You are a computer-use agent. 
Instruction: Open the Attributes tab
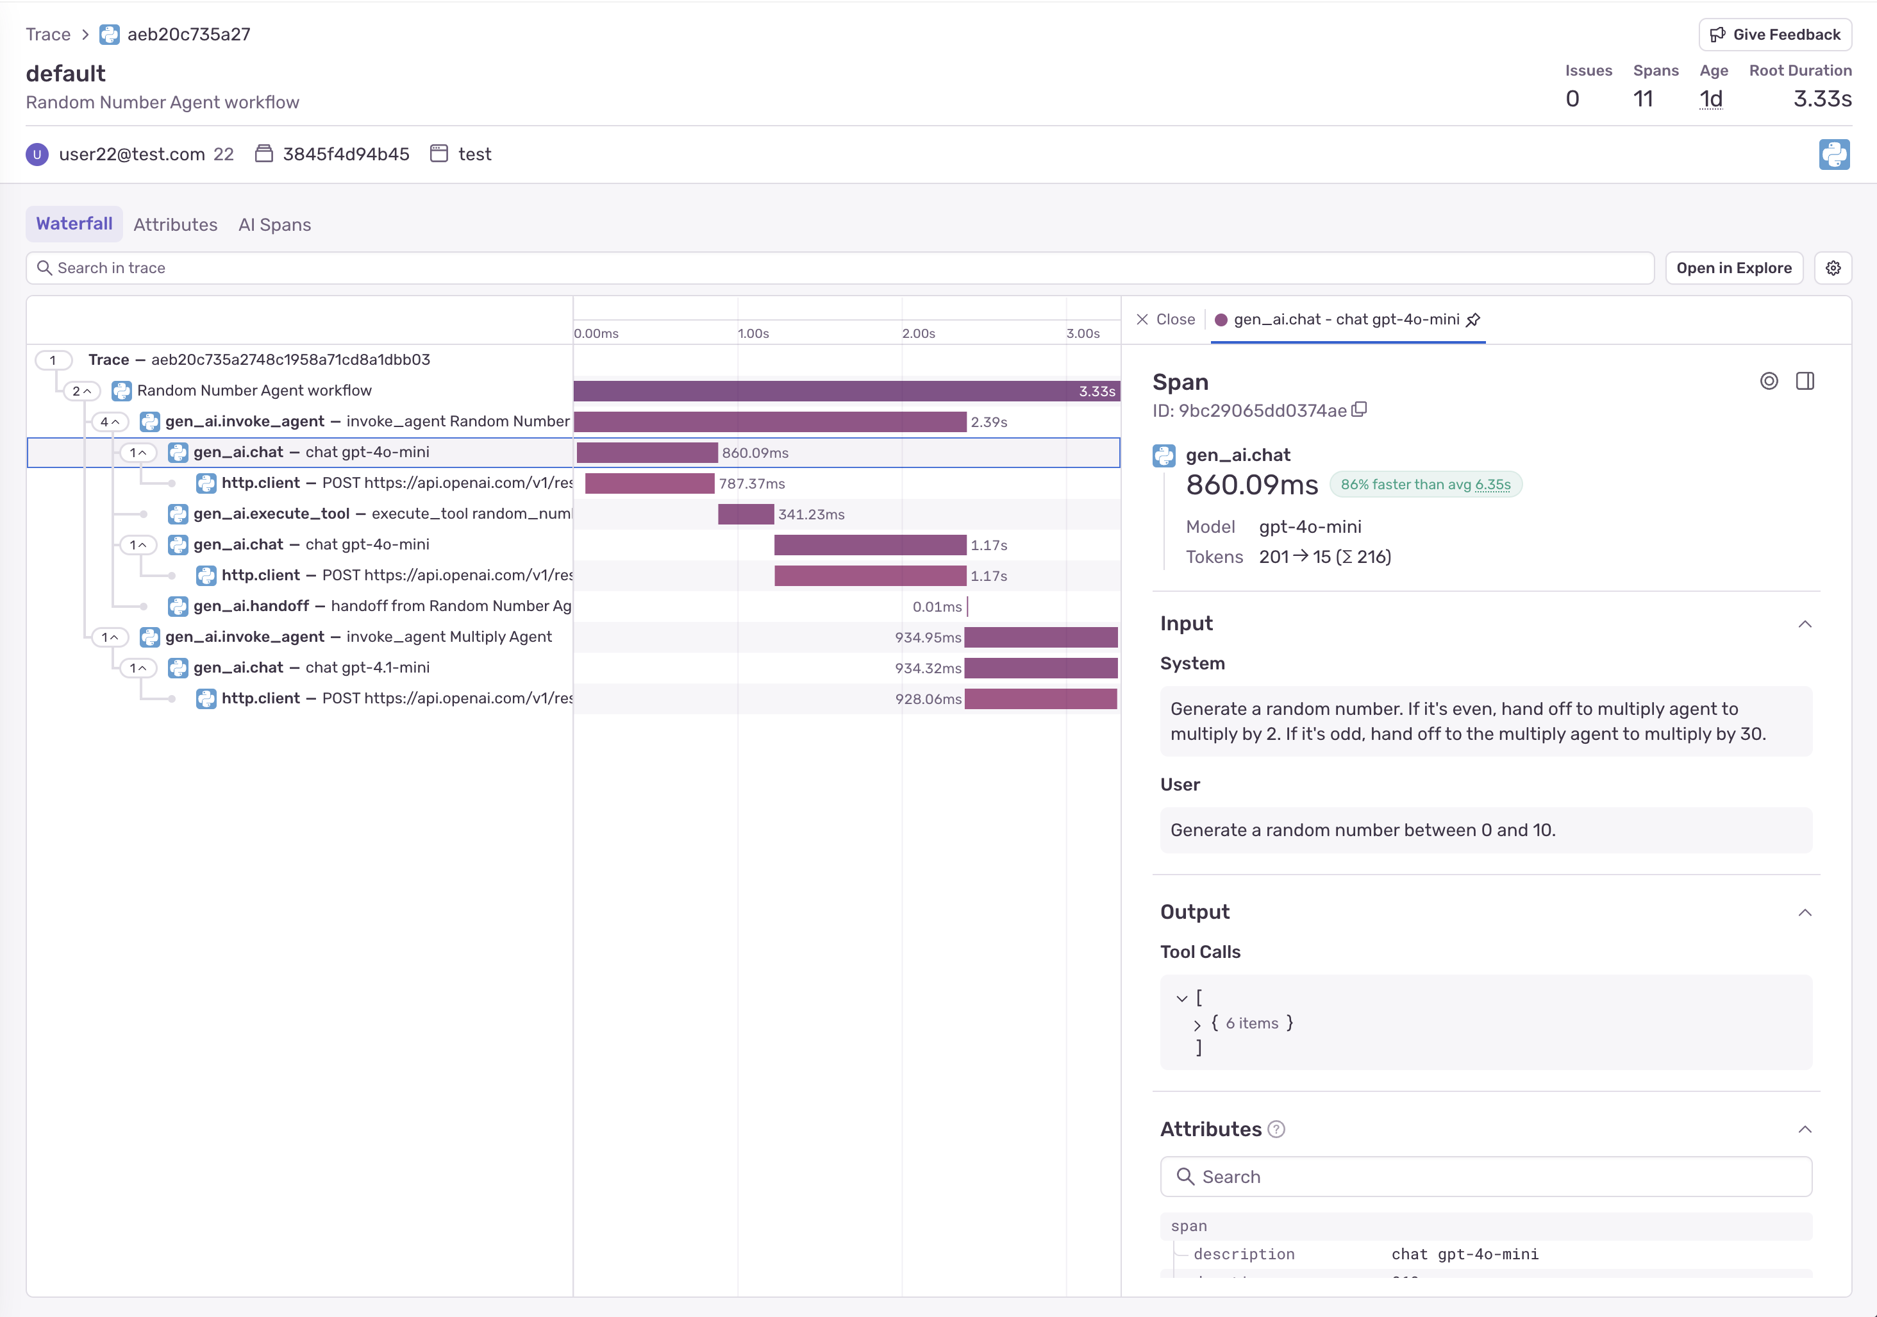(175, 225)
